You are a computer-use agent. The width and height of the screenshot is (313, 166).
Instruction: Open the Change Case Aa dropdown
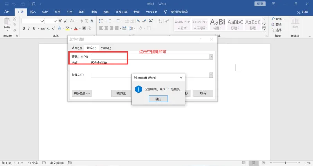tap(73, 21)
